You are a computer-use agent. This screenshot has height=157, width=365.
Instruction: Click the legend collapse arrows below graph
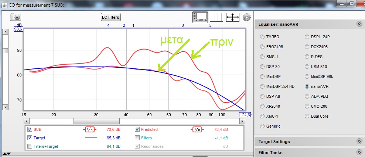pyautogui.click(x=7, y=154)
